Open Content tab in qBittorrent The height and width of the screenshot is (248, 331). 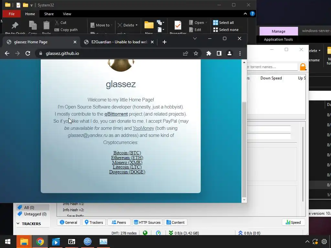point(176,222)
